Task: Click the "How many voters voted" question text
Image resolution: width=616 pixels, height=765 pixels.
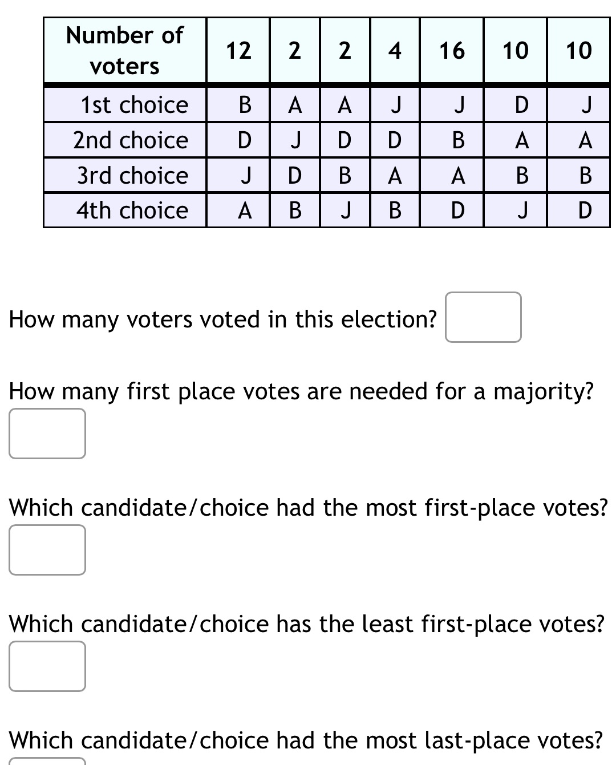Action: point(223,319)
